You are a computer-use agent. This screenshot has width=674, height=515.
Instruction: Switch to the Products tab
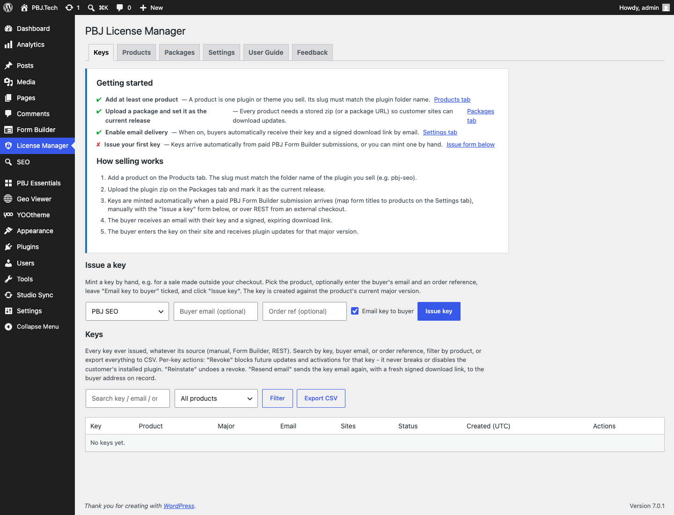137,52
